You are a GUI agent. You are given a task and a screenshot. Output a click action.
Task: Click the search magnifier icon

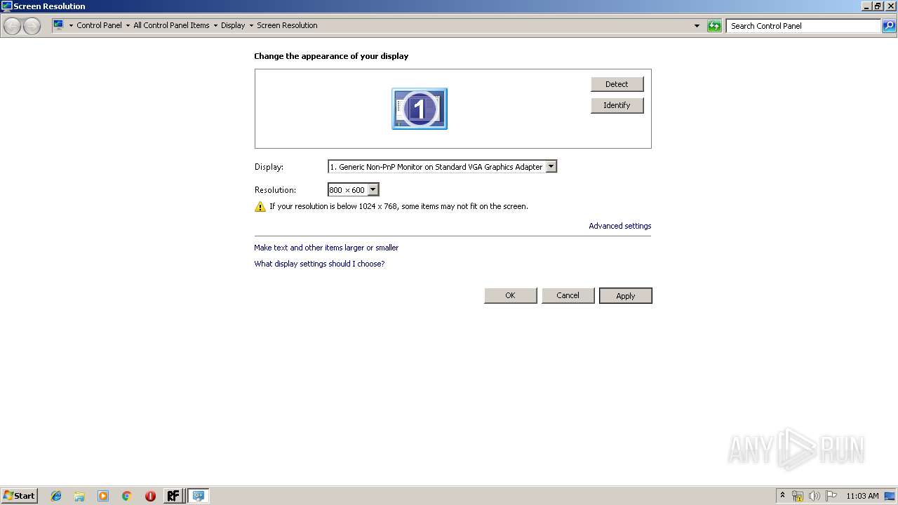(x=889, y=26)
